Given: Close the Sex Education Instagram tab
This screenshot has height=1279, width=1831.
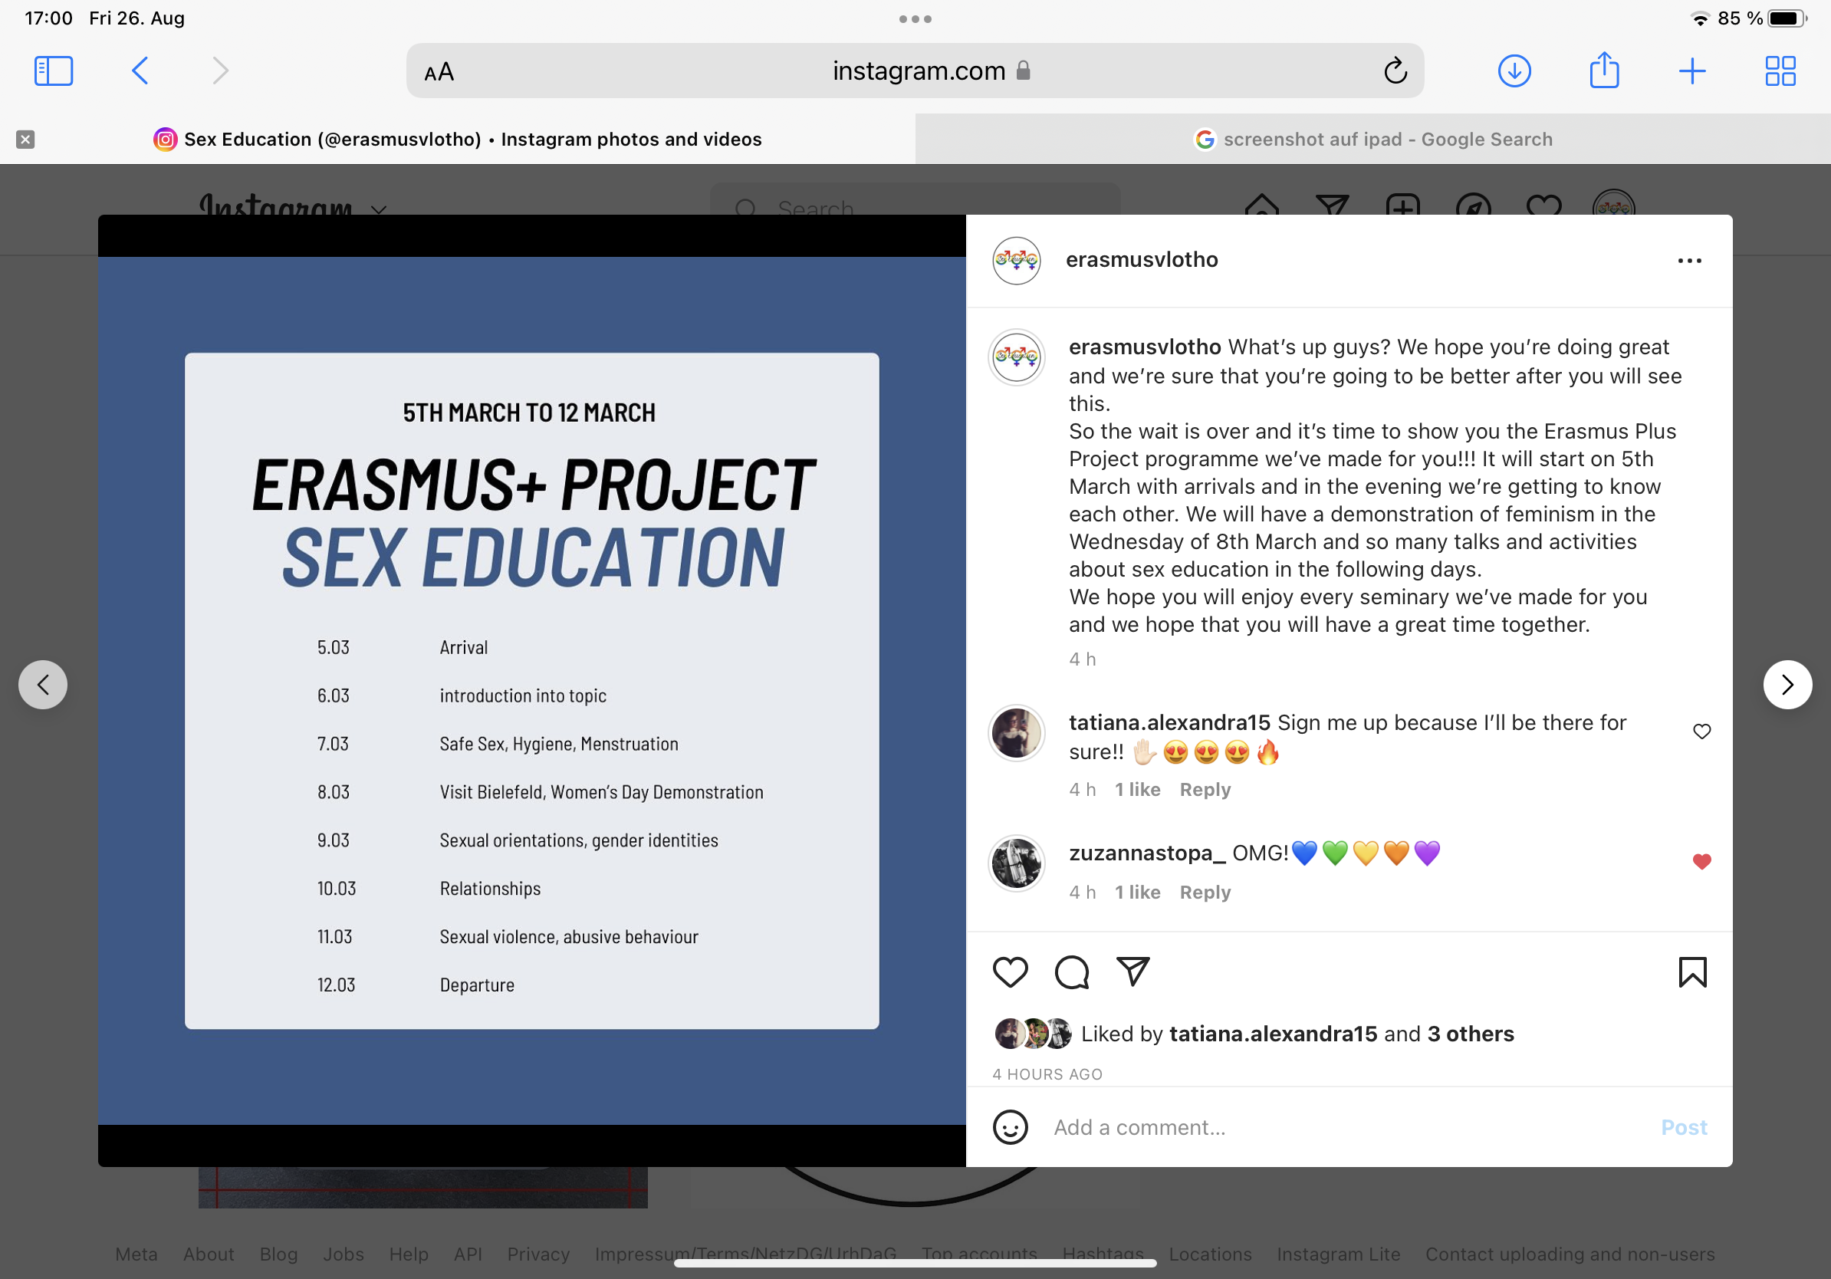Looking at the screenshot, I should pos(25,140).
